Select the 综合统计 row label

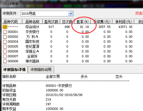pos(32,27)
